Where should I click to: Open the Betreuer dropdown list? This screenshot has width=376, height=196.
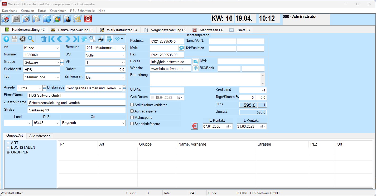pyautogui.click(x=123, y=48)
